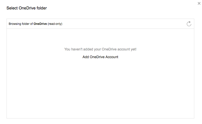Refresh the OneDrive folder listing
The width and height of the screenshot is (202, 124).
[189, 24]
